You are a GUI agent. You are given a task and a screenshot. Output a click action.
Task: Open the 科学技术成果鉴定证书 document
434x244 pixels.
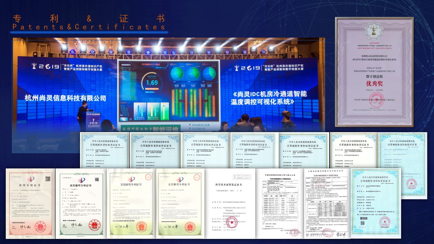coord(231,203)
